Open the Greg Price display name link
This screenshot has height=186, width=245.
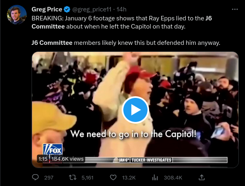click(x=47, y=9)
